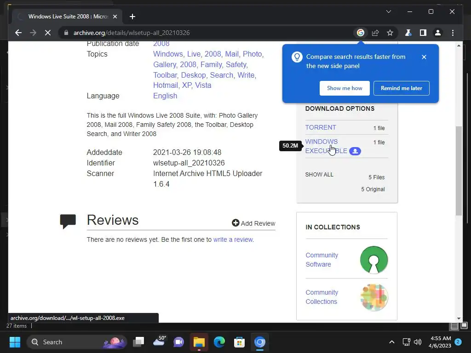Viewport: 471px width, 353px height.
Task: Expand the tab search dropdown chevron
Action: tap(388, 11)
